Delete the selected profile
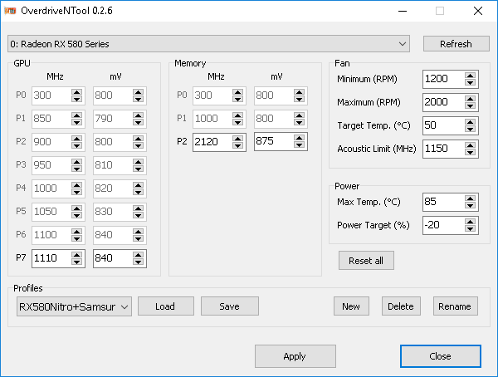 pyautogui.click(x=400, y=306)
